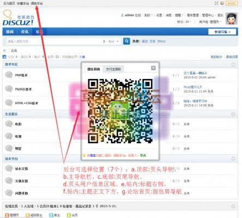
Task: Click the 收藏本站 link
Action: (x=23, y=3)
